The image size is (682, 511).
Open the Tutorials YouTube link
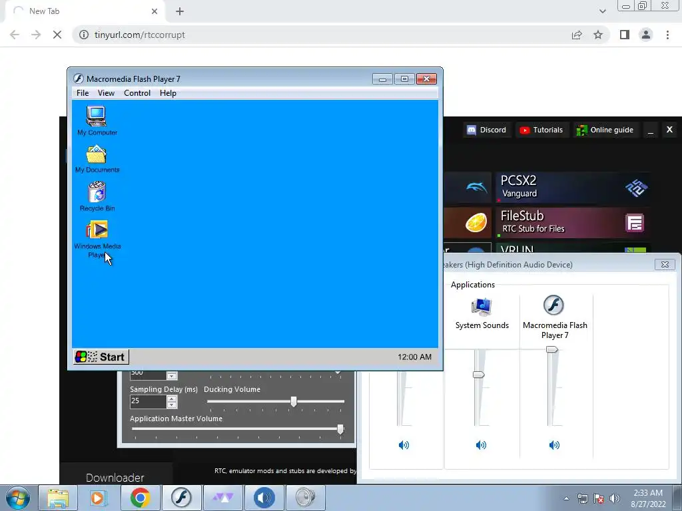point(541,130)
